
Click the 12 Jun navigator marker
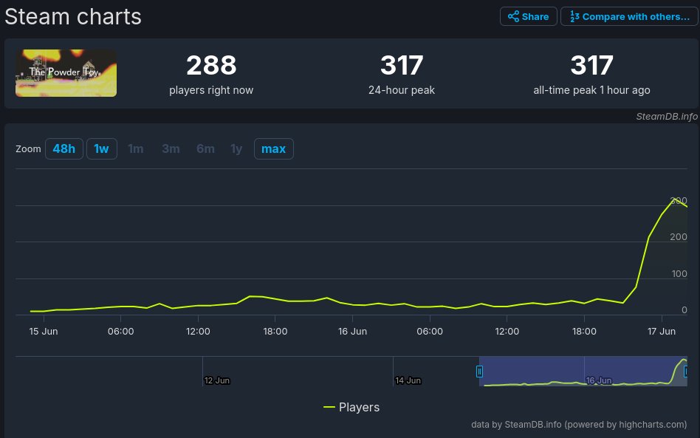[216, 380]
